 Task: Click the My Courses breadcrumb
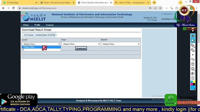(x=29, y=35)
